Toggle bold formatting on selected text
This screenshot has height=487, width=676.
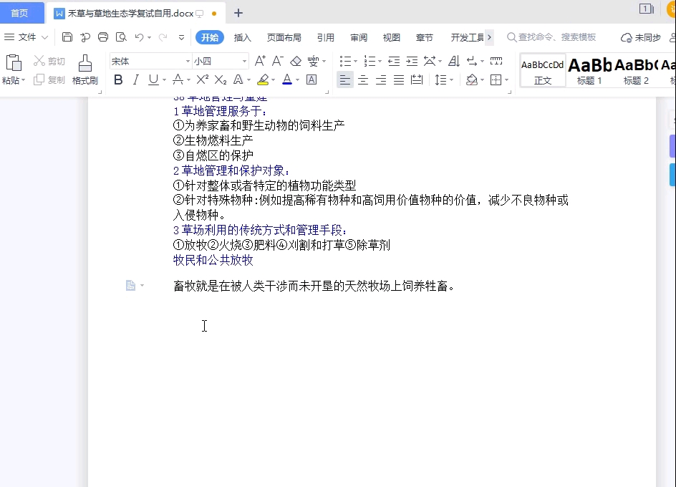click(118, 79)
